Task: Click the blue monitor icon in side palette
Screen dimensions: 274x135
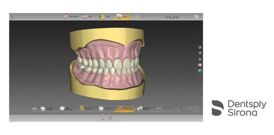Action: [x=200, y=71]
